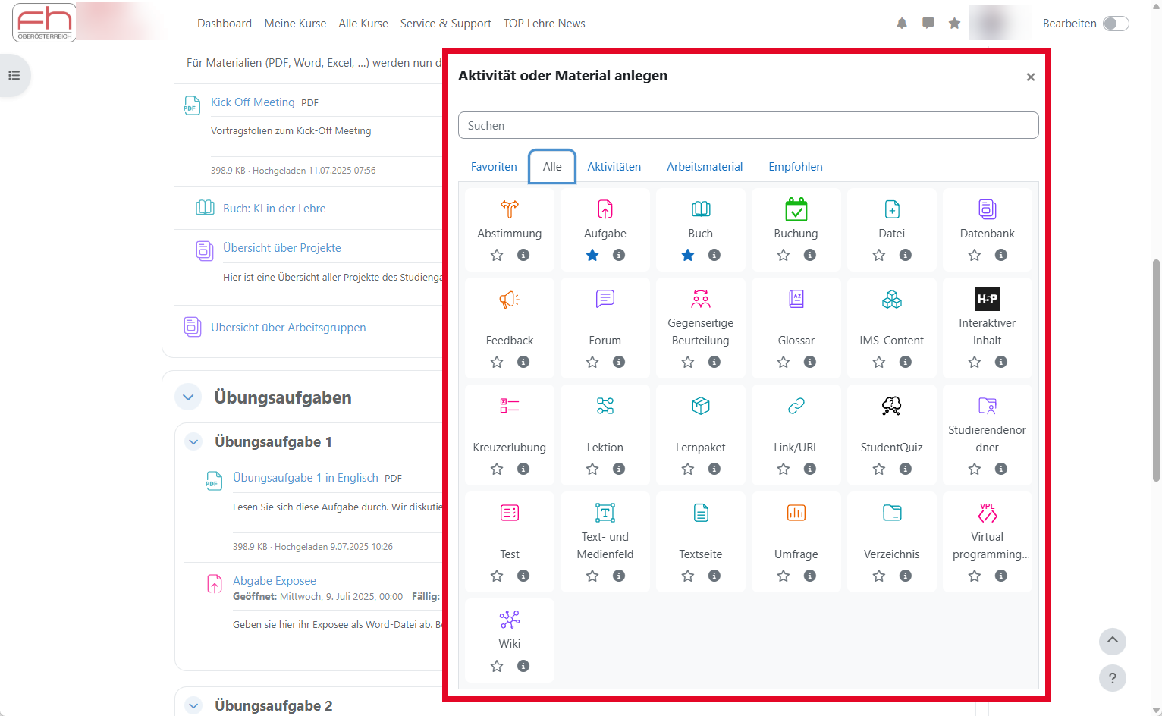Open messages speech bubble

pyautogui.click(x=928, y=24)
